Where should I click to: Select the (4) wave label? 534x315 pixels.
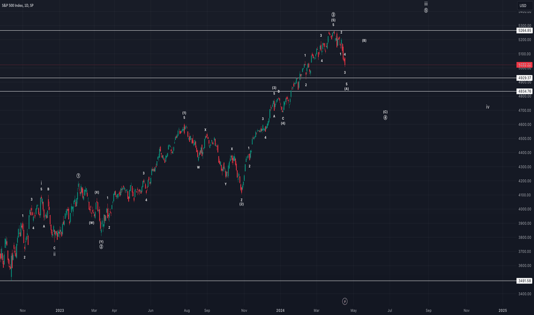(283, 123)
